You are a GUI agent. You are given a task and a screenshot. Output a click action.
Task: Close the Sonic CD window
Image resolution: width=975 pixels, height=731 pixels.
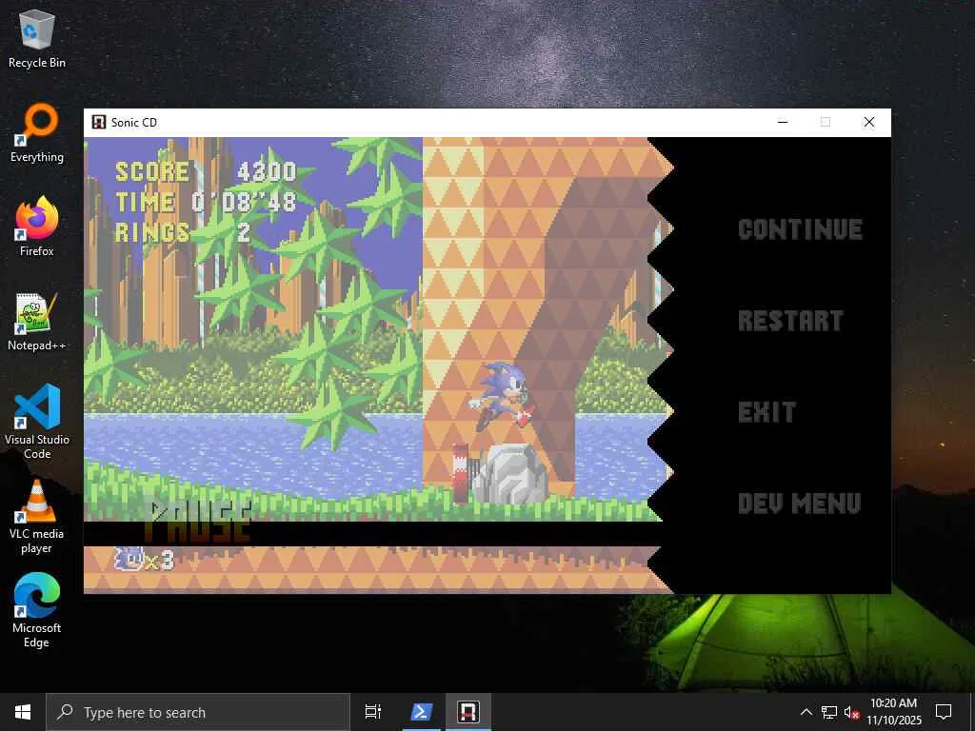coord(869,122)
